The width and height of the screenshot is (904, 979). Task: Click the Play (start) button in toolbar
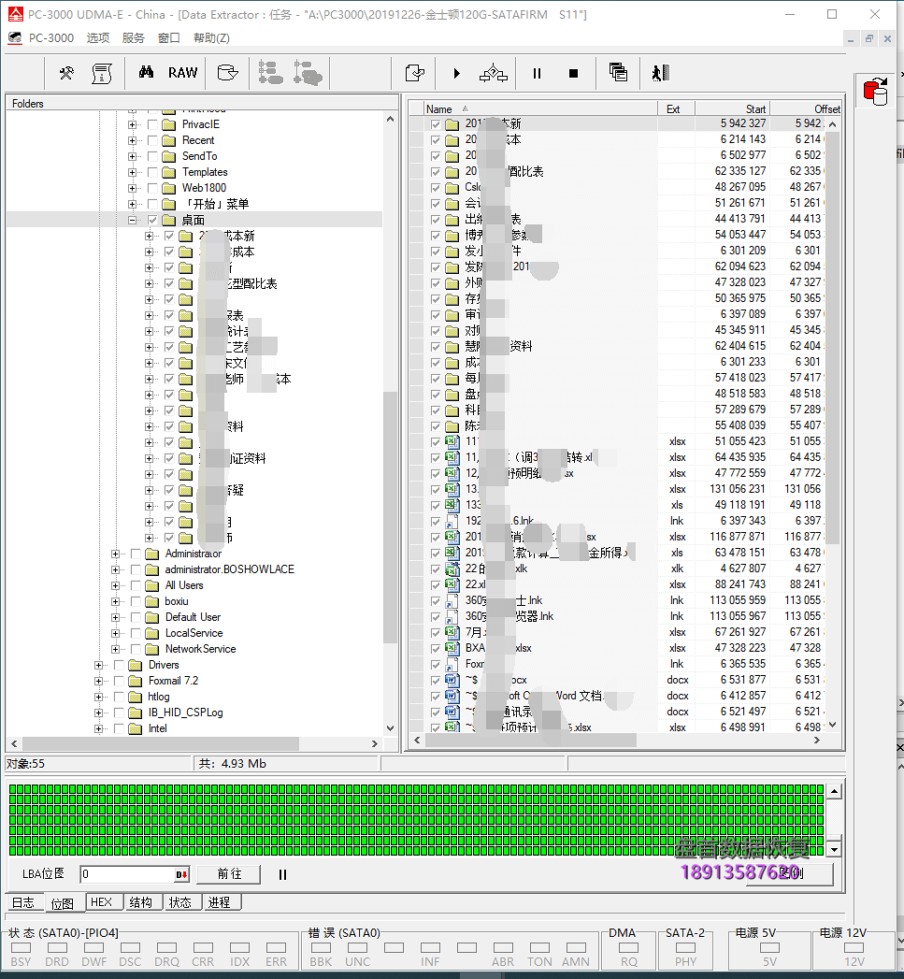point(457,74)
